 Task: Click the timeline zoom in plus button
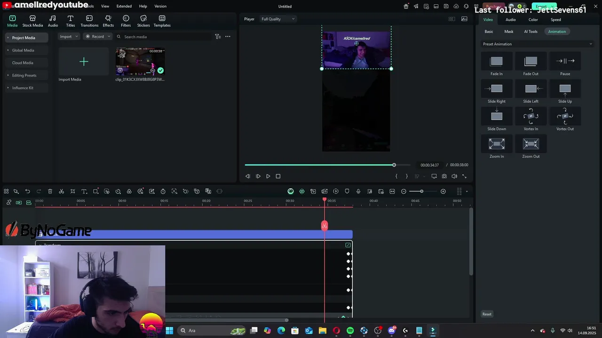[x=443, y=191]
